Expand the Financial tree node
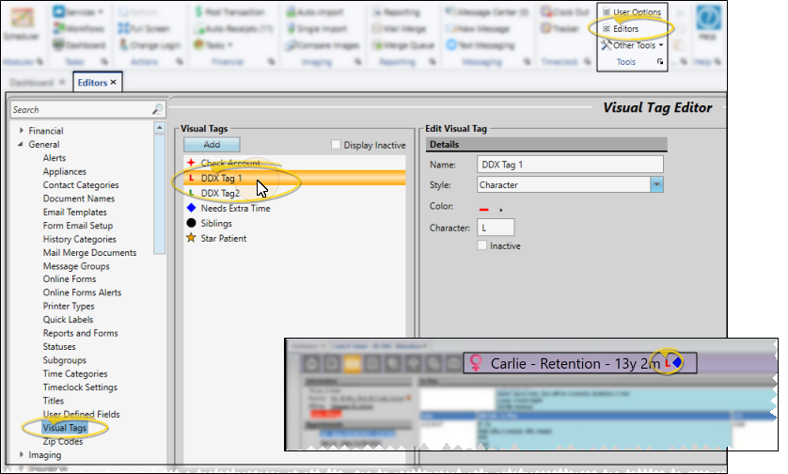788x474 pixels. point(19,132)
